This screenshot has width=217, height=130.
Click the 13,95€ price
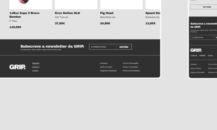tap(151, 23)
